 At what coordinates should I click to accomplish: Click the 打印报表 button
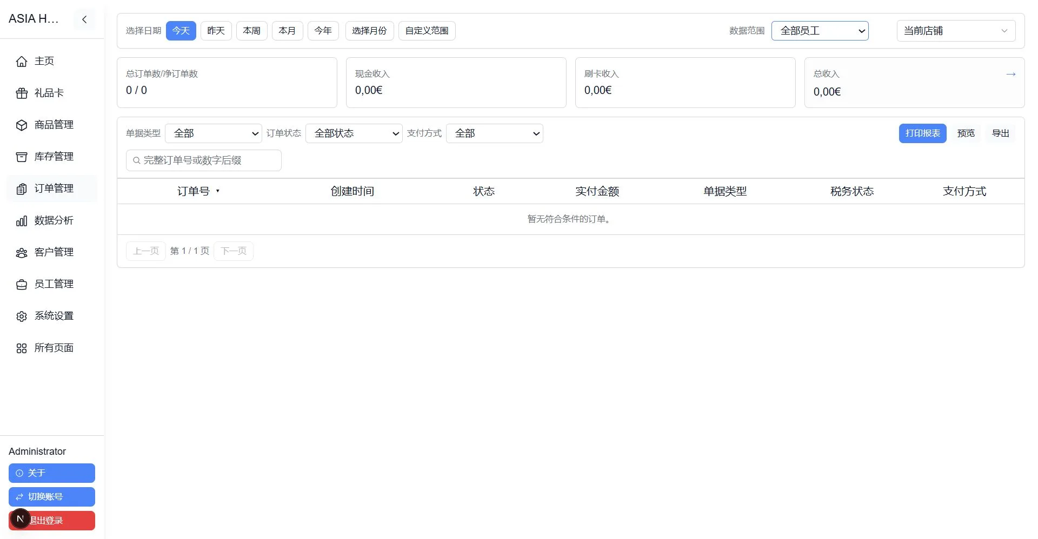click(x=923, y=133)
